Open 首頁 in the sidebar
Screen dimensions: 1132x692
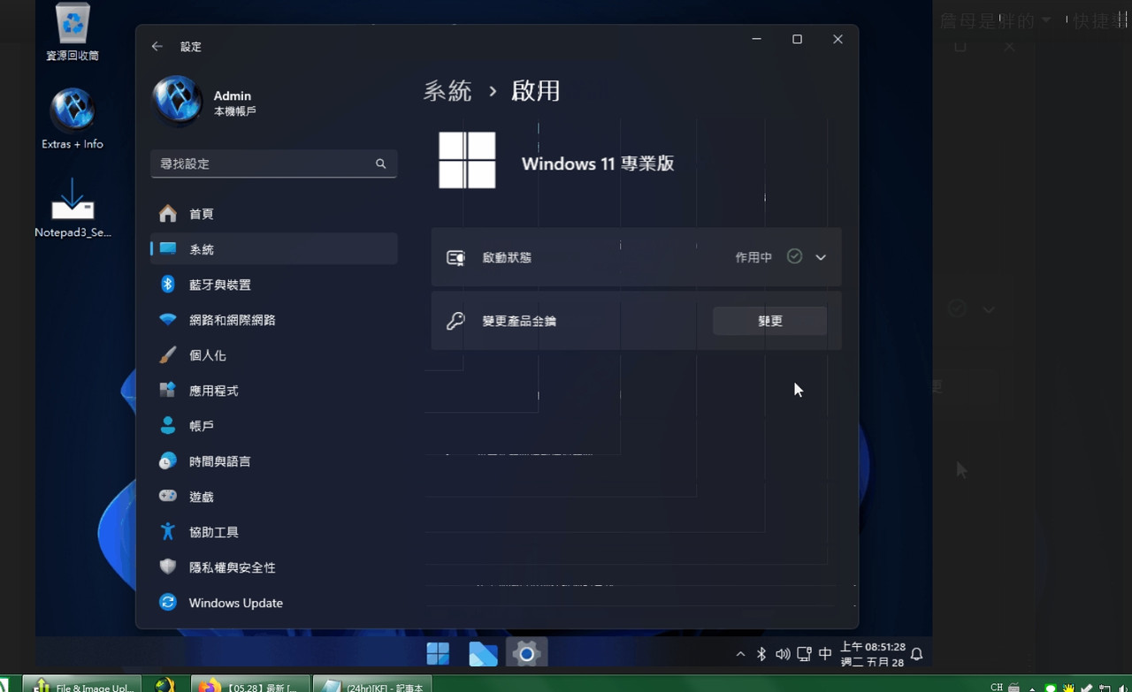coord(273,214)
